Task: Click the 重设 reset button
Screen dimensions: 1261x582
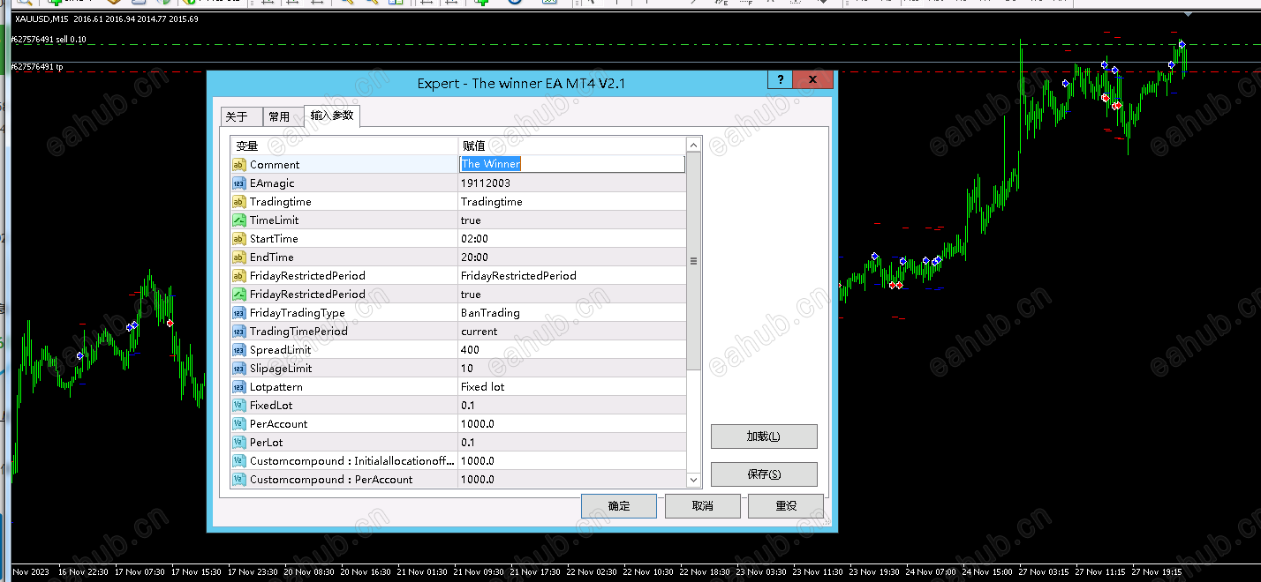Action: click(x=786, y=506)
